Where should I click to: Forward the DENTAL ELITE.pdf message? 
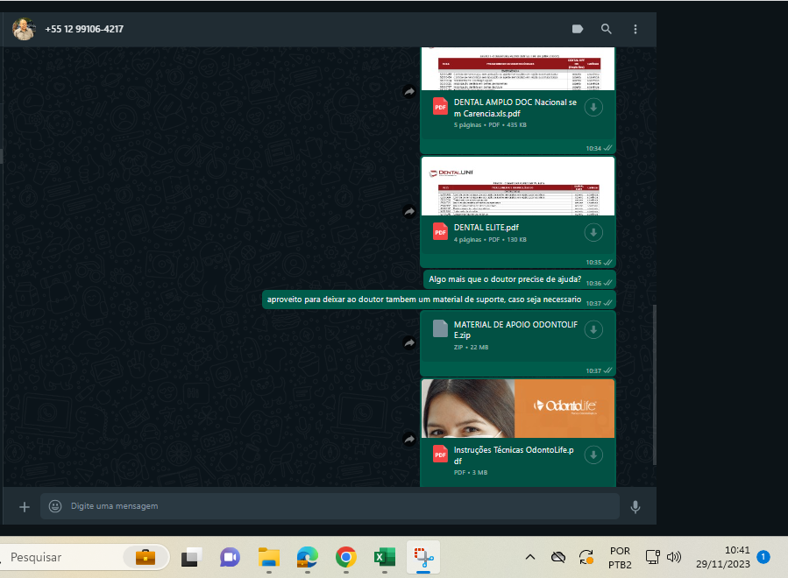409,211
